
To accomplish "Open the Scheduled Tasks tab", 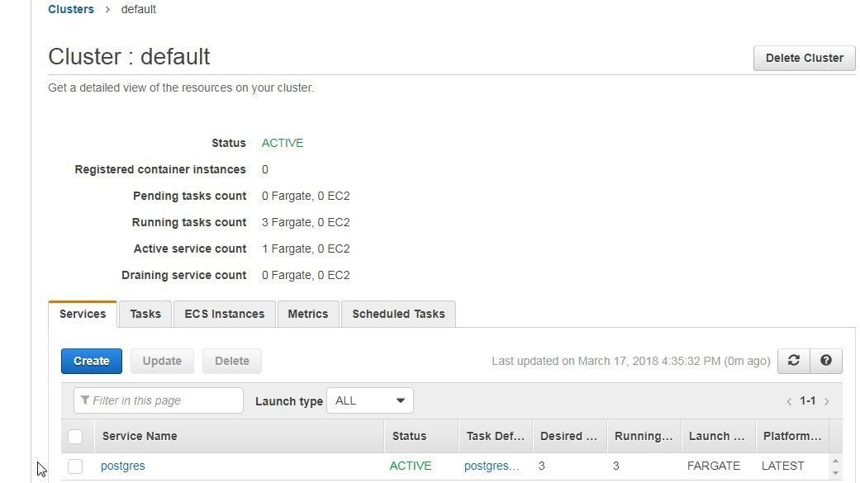I will (x=398, y=314).
